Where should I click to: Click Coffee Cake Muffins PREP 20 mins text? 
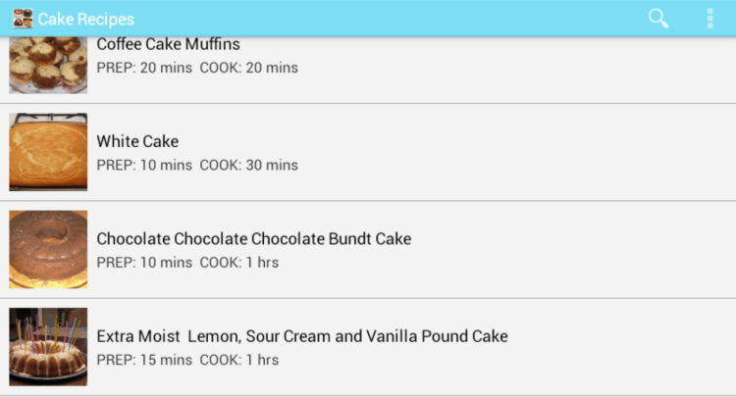[144, 68]
